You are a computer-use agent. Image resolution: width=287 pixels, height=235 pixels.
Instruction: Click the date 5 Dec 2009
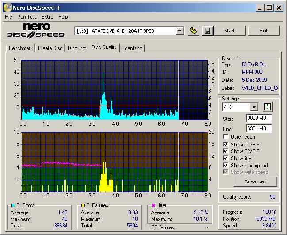[x=254, y=80]
